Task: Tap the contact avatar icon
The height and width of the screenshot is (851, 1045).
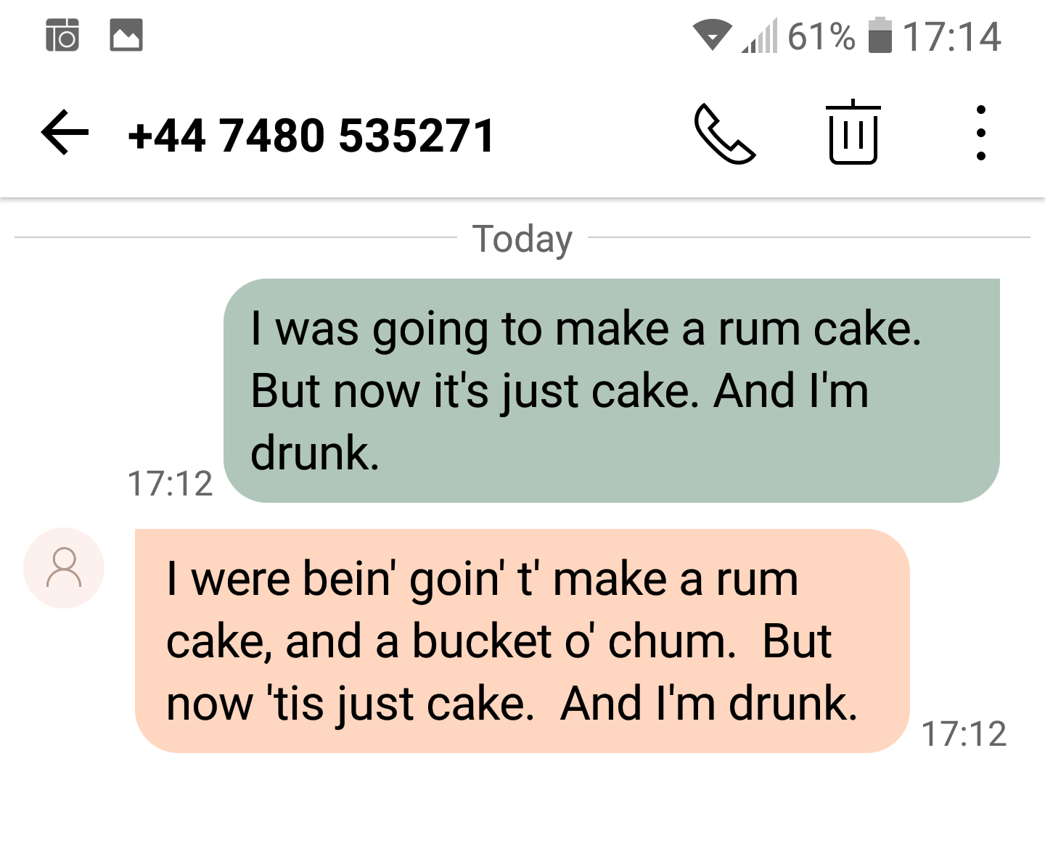Action: pyautogui.click(x=64, y=568)
